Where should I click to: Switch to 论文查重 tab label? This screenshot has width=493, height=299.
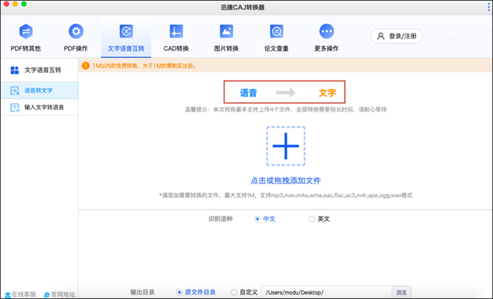[x=277, y=49]
